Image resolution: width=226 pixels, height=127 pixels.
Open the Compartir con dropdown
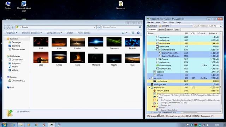pyautogui.click(x=54, y=33)
